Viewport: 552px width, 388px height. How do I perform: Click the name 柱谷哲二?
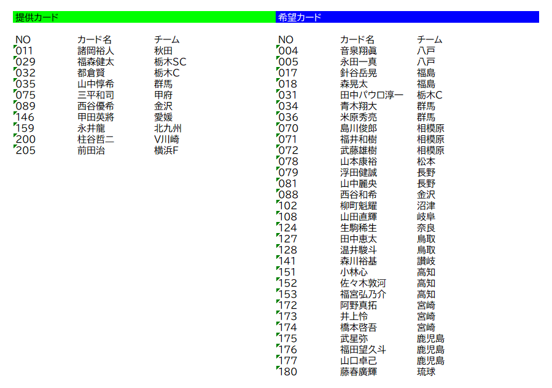point(95,139)
